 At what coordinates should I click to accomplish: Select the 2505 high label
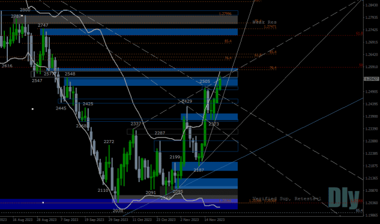(x=205, y=82)
